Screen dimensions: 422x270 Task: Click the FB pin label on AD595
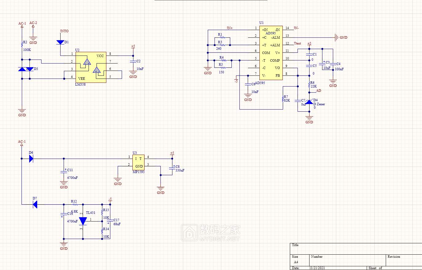(x=278, y=75)
